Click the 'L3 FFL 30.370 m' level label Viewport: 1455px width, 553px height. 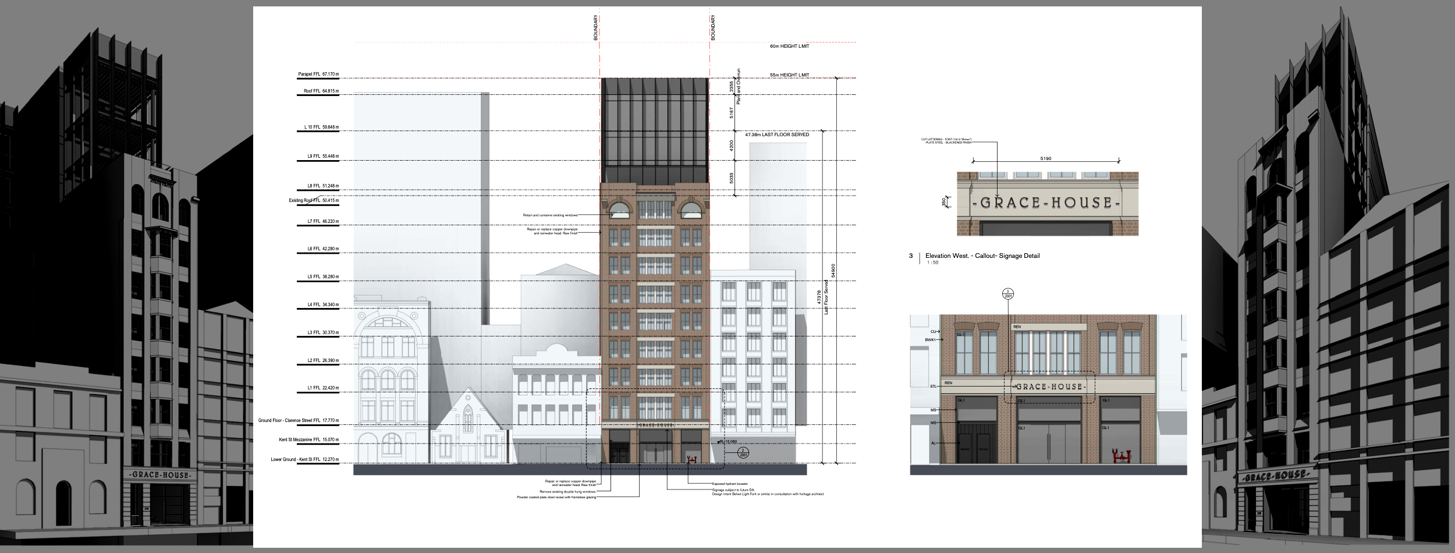[x=322, y=333]
